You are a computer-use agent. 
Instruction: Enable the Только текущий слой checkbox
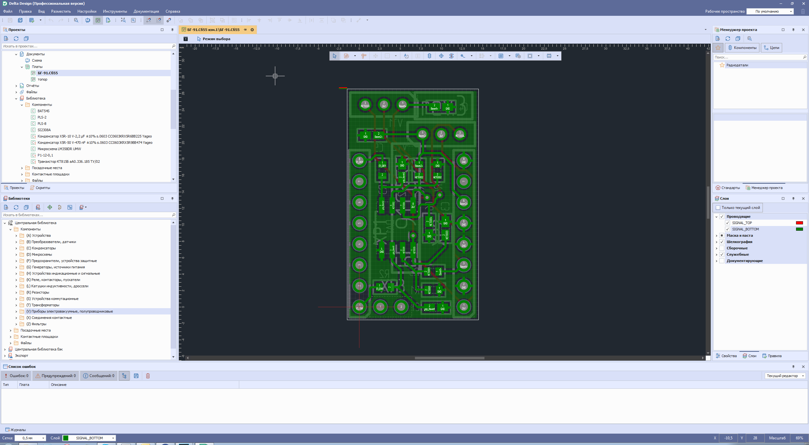point(718,208)
